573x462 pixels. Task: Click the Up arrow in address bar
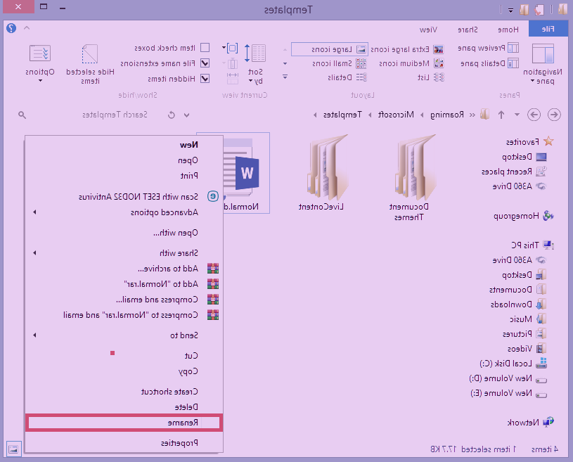[x=501, y=115]
